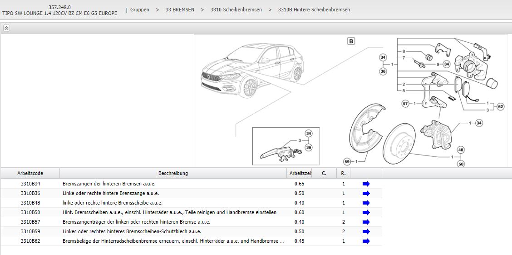Open 33 BREMSEN breadcrumb
This screenshot has width=512, height=255.
pyautogui.click(x=180, y=10)
